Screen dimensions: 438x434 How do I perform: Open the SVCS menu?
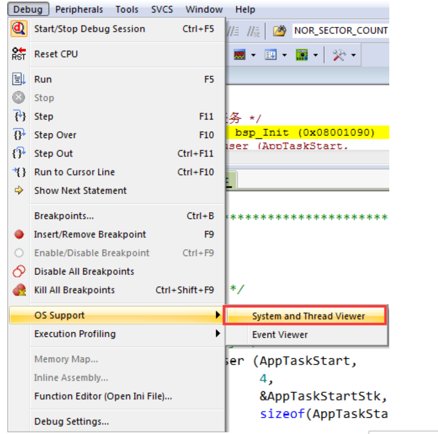pos(162,9)
